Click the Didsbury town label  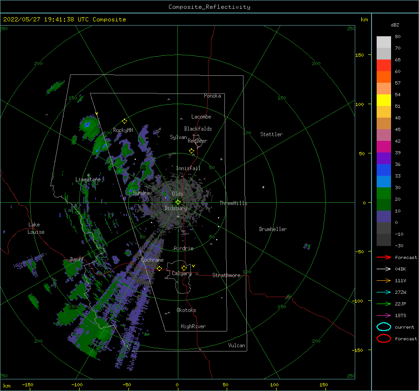pyautogui.click(x=176, y=208)
